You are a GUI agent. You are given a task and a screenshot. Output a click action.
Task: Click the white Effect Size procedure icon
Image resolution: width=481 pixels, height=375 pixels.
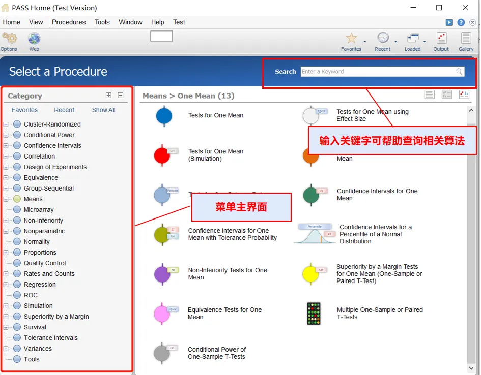click(311, 116)
